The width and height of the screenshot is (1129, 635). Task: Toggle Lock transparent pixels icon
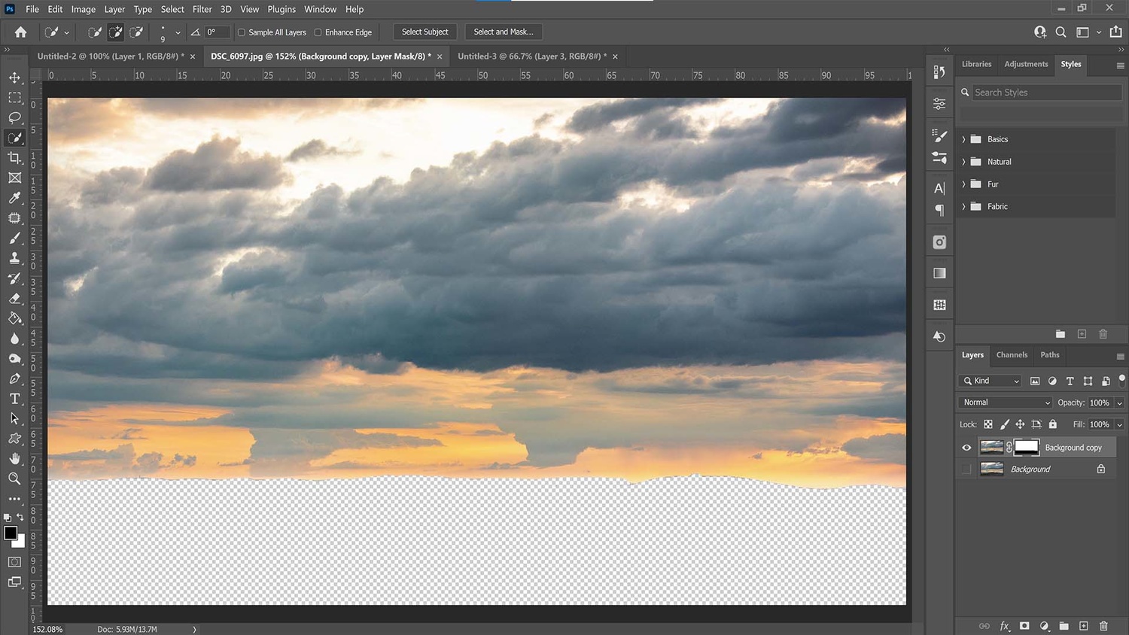click(988, 424)
